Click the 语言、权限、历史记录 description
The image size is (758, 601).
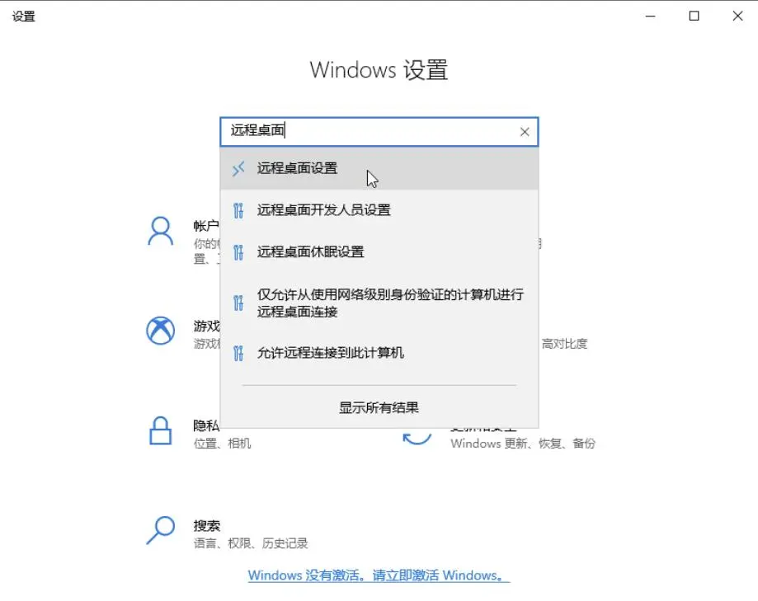251,543
